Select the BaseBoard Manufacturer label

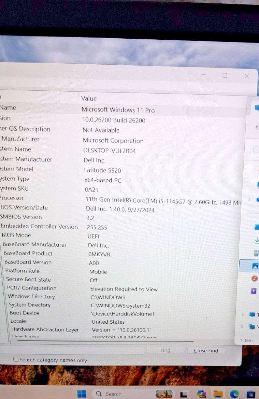pos(34,244)
